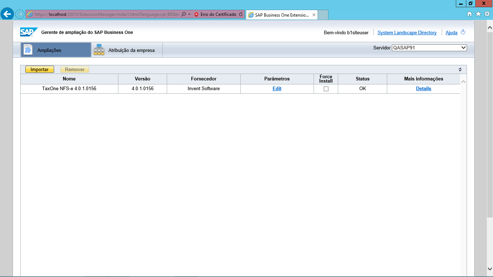The height and width of the screenshot is (277, 493).
Task: Click the table scroll-up arrow
Action: coord(464,82)
